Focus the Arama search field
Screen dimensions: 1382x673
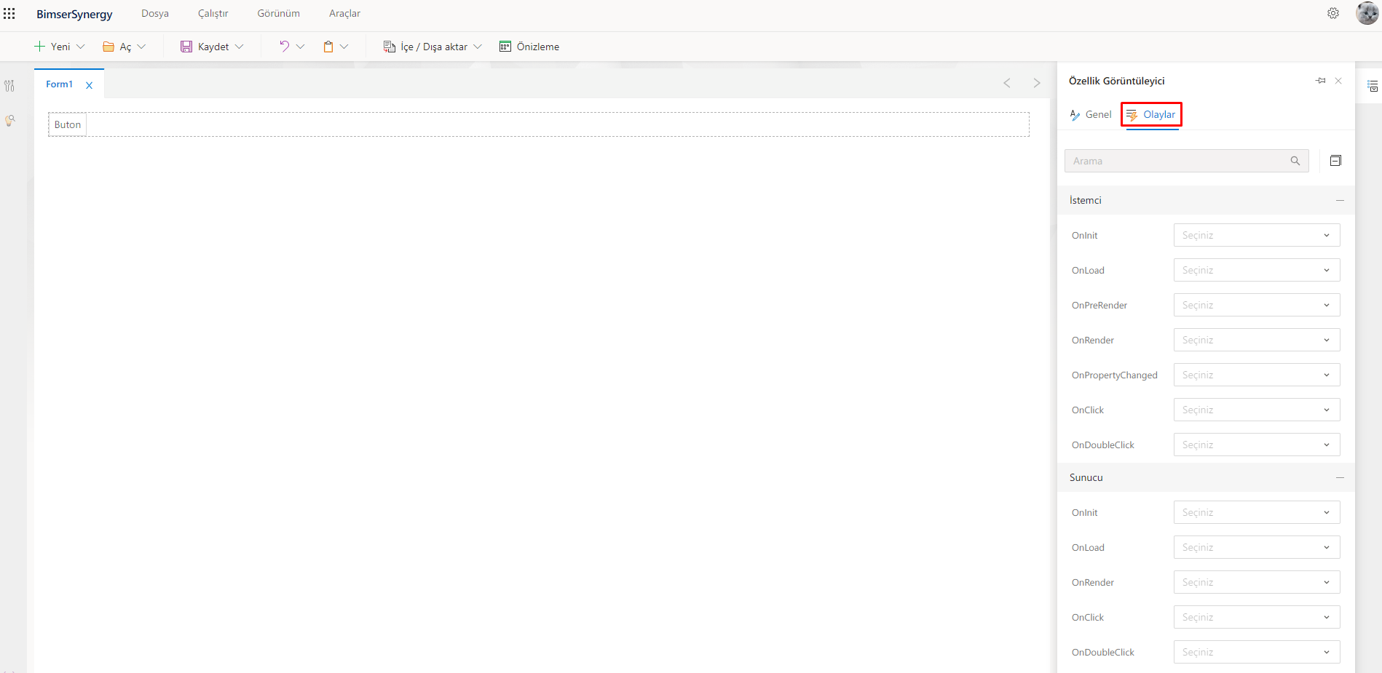click(x=1187, y=161)
